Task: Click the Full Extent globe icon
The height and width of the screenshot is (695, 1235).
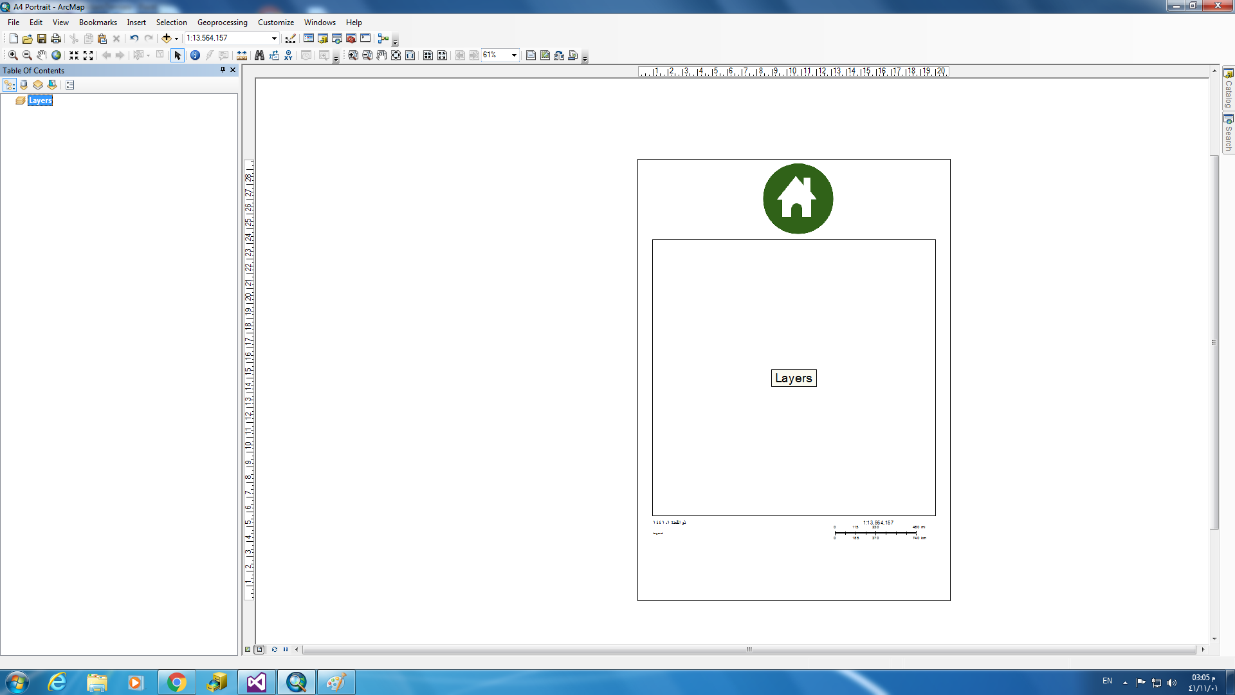Action: (x=56, y=55)
